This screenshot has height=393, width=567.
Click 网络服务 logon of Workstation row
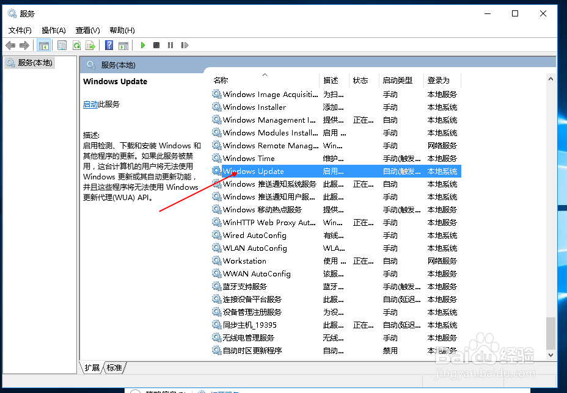click(442, 261)
